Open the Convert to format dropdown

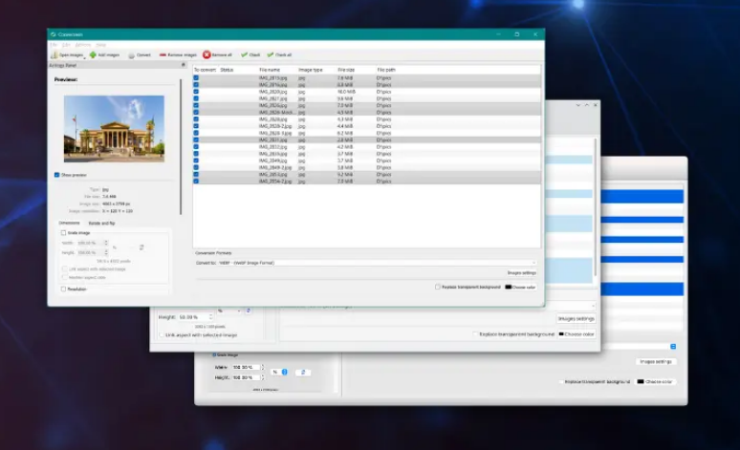[366, 263]
